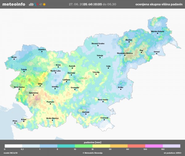Click the Vrhnika city label
Image resolution: width=185 pixels, height=156 pixels.
pyautogui.click(x=55, y=87)
